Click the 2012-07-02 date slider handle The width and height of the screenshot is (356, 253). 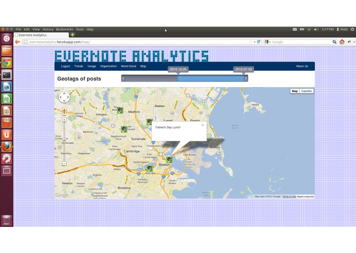244,70
